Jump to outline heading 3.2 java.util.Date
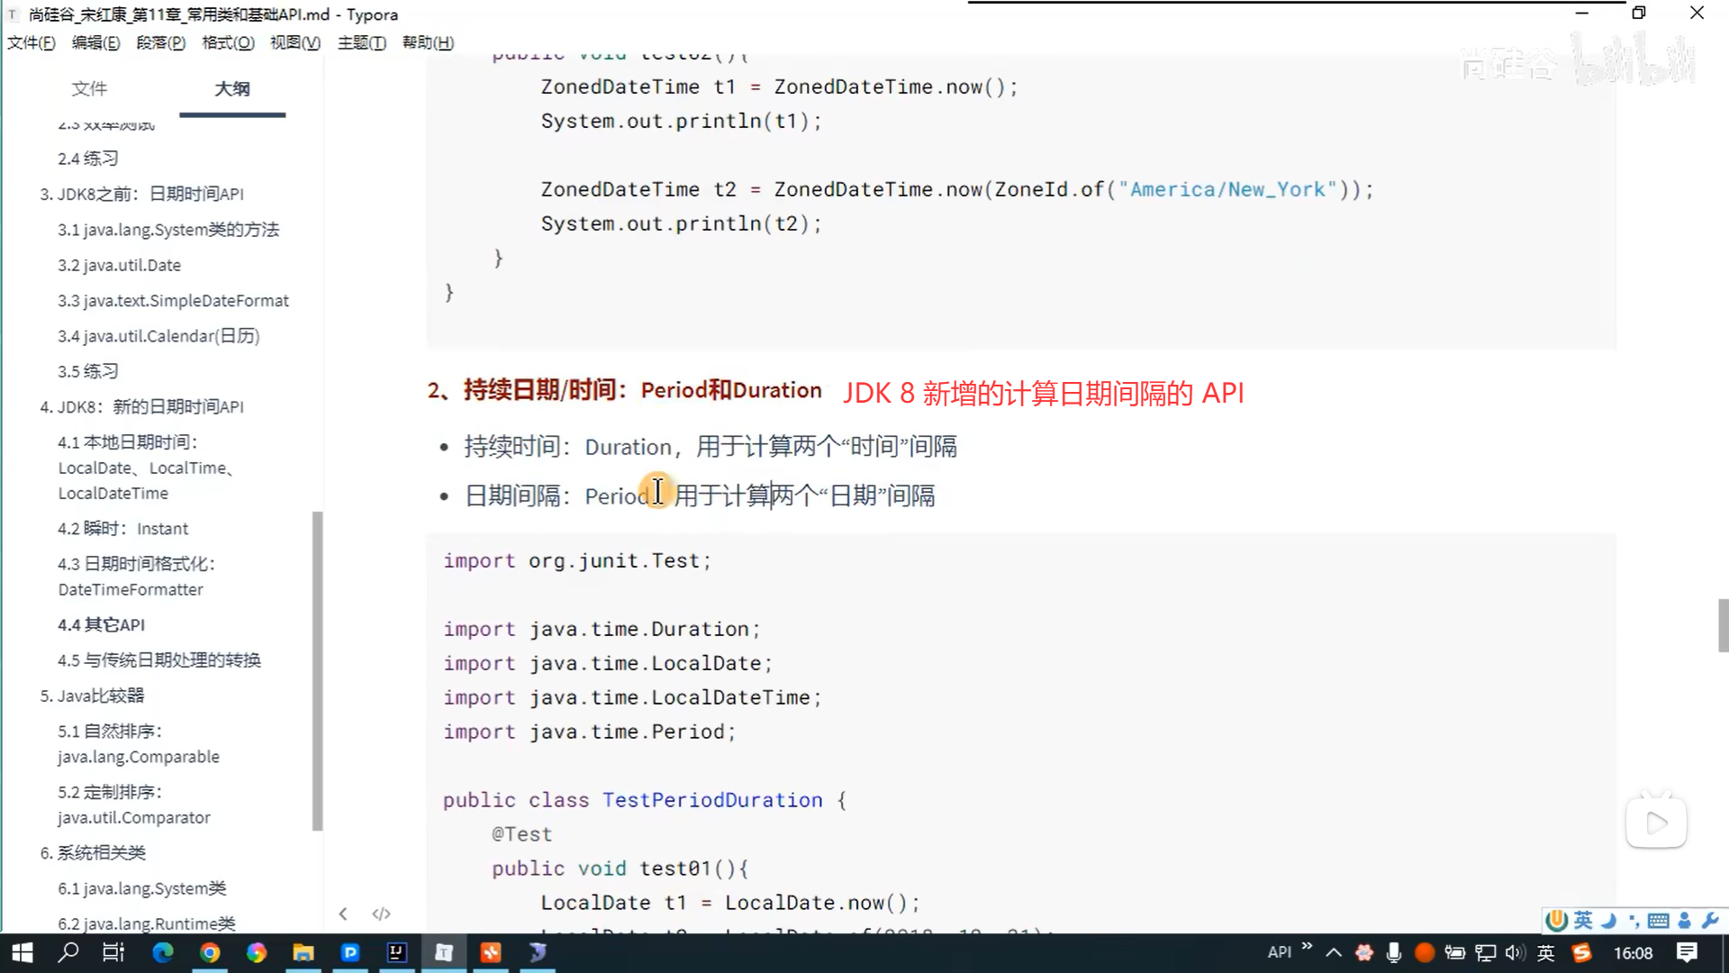 (x=120, y=265)
